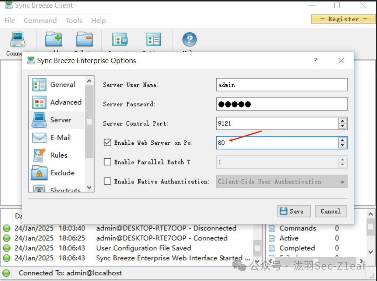377x281 pixels.
Task: Click the delete folder toolbar icon
Action: point(84,39)
